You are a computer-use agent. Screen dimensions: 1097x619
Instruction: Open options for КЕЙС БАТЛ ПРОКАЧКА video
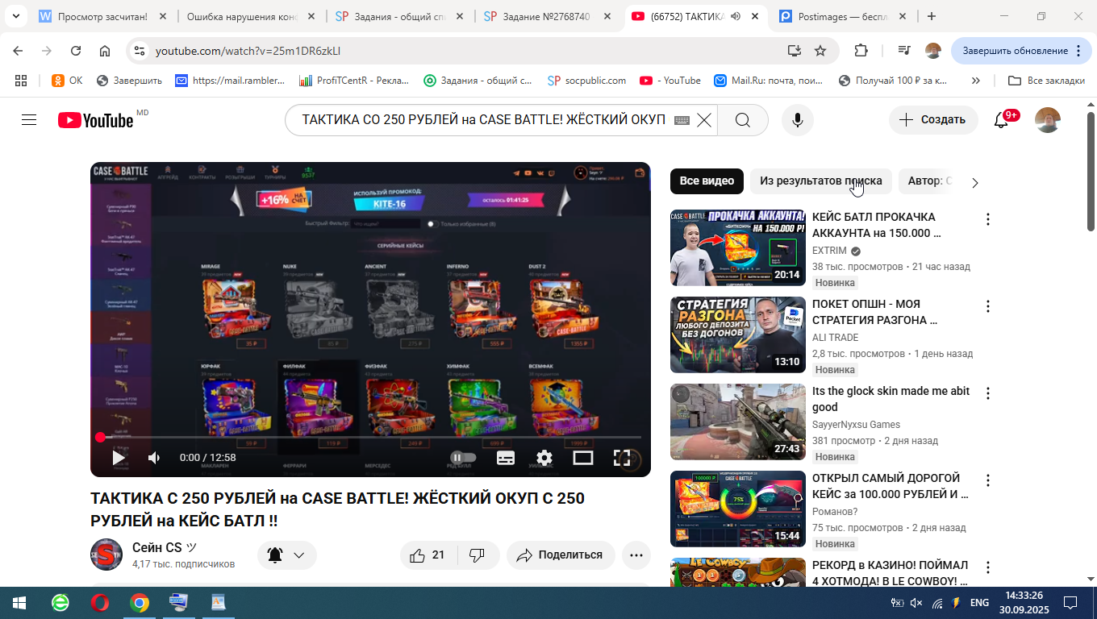point(987,219)
